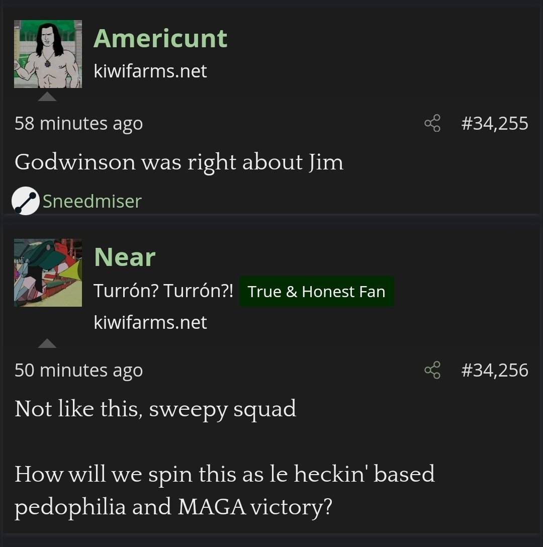Click the True & Honest Fan badge
Viewport: 543px width, 547px height.
point(317,292)
